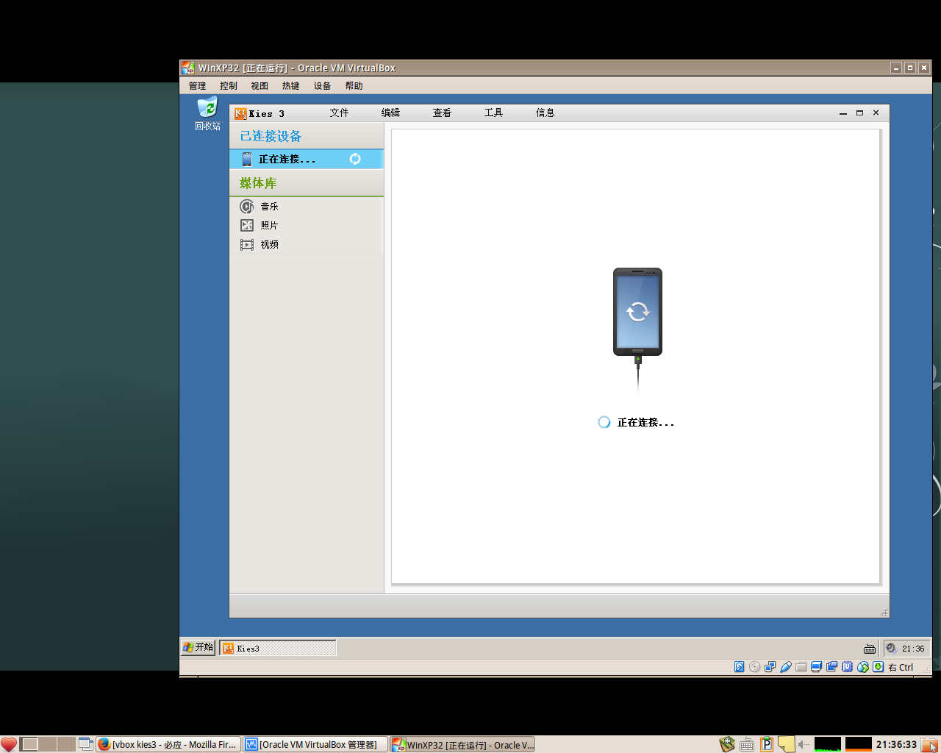Click the 照片 photos icon in media library
Viewport: 941px width, 753px height.
click(247, 226)
